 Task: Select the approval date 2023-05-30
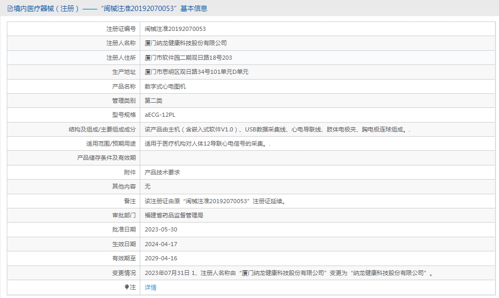coord(161,229)
